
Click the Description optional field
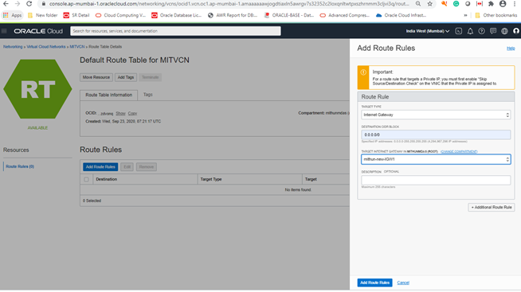[x=436, y=180]
